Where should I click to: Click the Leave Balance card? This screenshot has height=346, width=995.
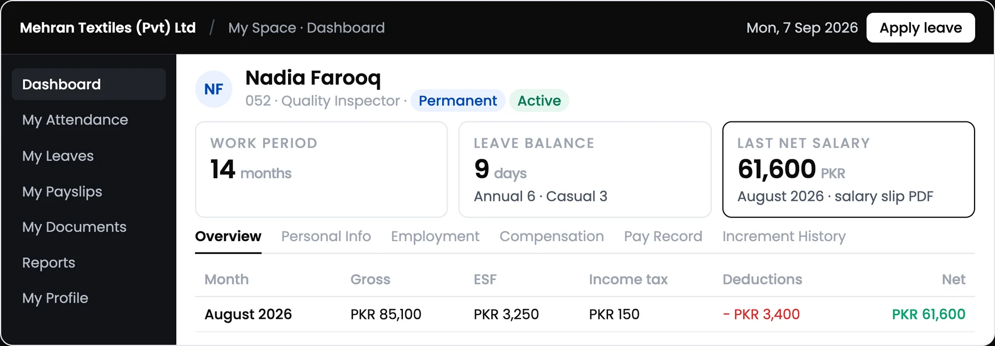click(585, 169)
